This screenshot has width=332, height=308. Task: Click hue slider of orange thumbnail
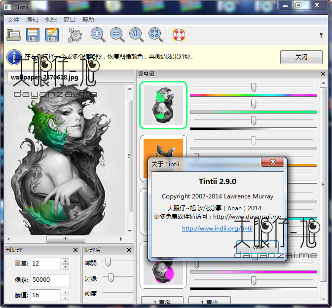253,140
